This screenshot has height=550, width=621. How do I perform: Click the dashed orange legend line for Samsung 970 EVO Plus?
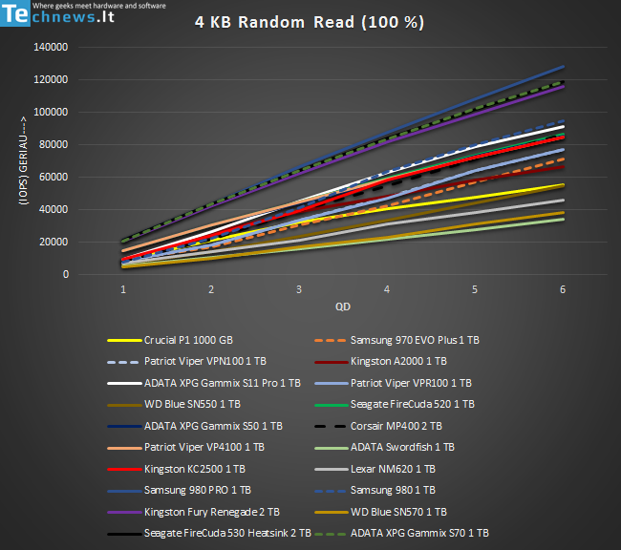pyautogui.click(x=332, y=341)
